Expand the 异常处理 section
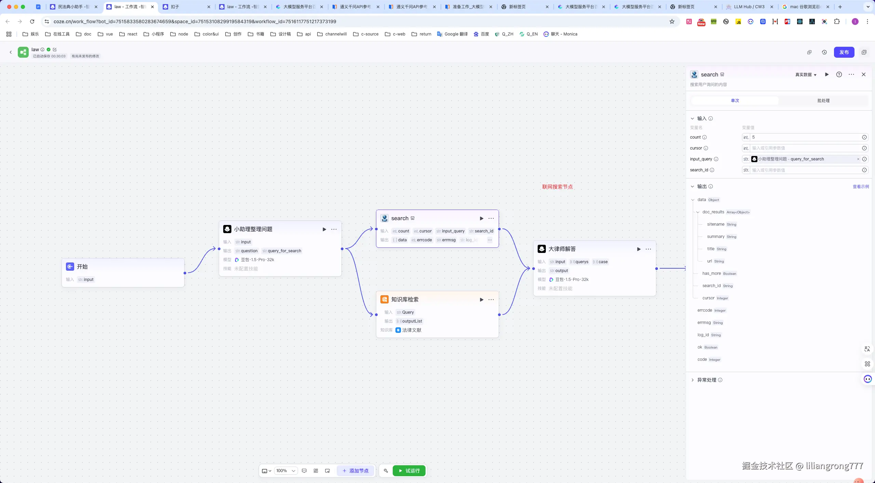Image resolution: width=875 pixels, height=483 pixels. point(692,380)
